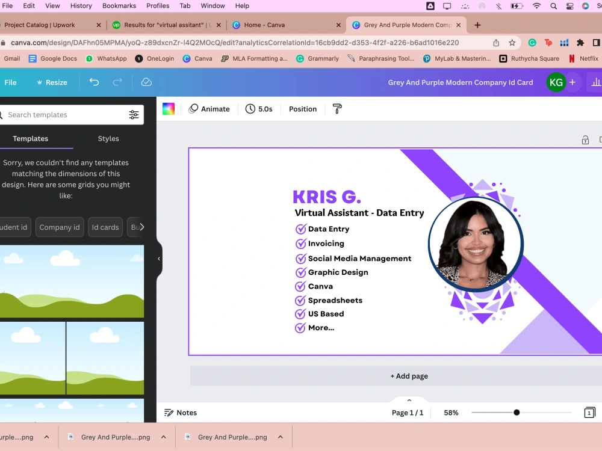Open the Ruthycha Square bookmark
The height and width of the screenshot is (451, 602).
pyautogui.click(x=529, y=58)
